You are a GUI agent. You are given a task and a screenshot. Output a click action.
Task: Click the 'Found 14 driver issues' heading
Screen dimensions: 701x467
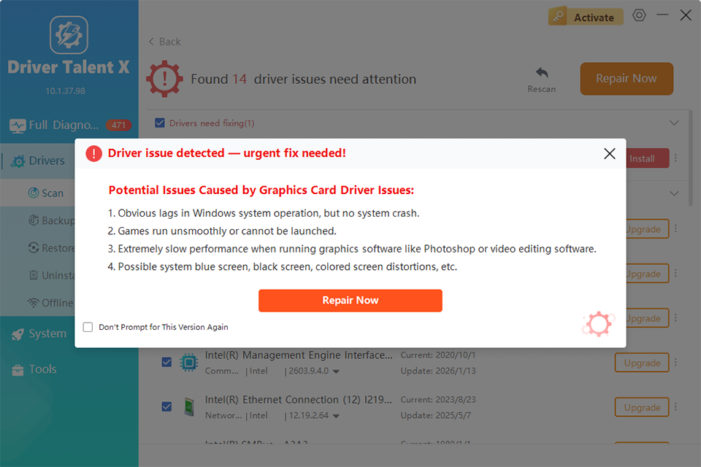point(304,79)
